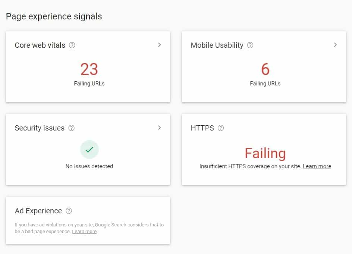Select the Mobile Usability card title

tap(217, 45)
